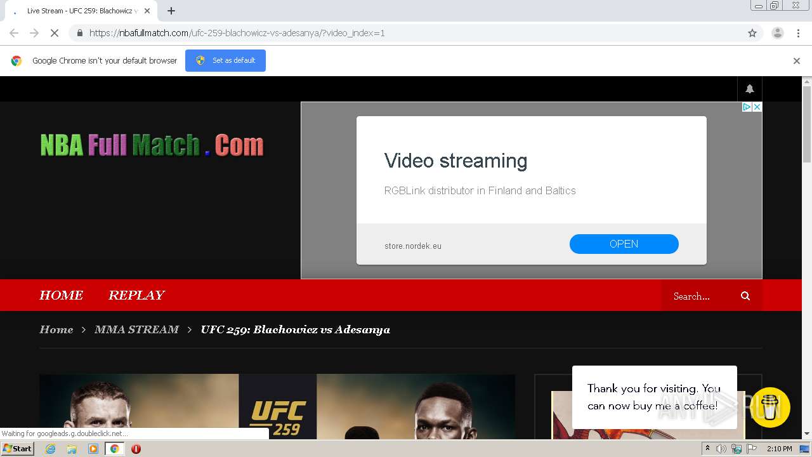812x457 pixels.
Task: Close the Live Stream UFC 259 tab
Action: tap(147, 11)
